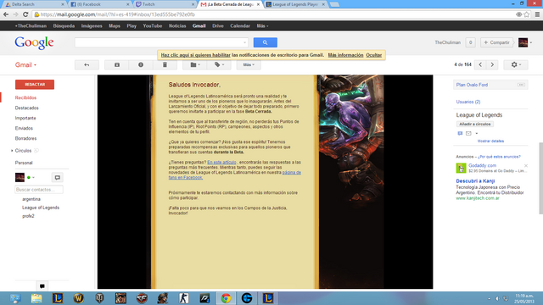Open the Personal label
Screen dimensions: 543x305
[24, 163]
